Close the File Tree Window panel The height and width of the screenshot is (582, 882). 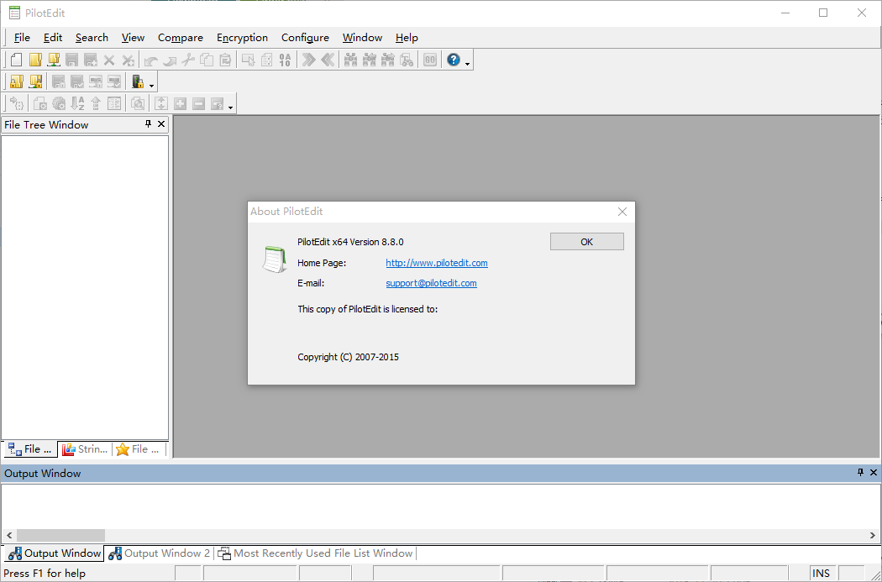click(x=161, y=124)
